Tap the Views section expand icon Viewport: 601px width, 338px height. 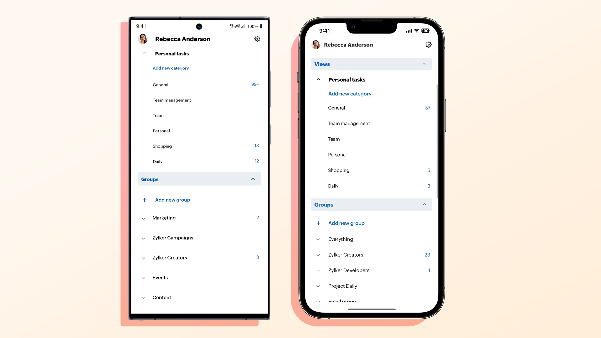[424, 64]
